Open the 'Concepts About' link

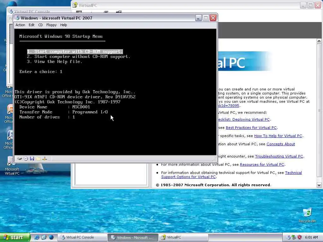[281, 144]
